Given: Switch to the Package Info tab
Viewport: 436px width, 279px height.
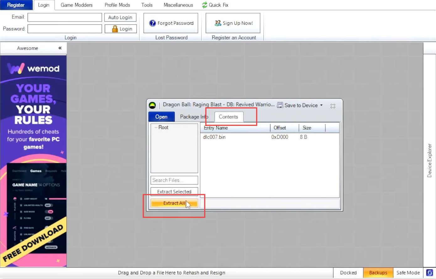Looking at the screenshot, I should [194, 117].
